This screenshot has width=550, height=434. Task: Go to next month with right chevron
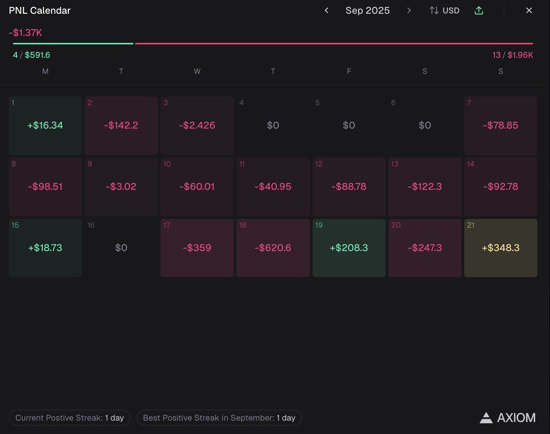pos(409,11)
